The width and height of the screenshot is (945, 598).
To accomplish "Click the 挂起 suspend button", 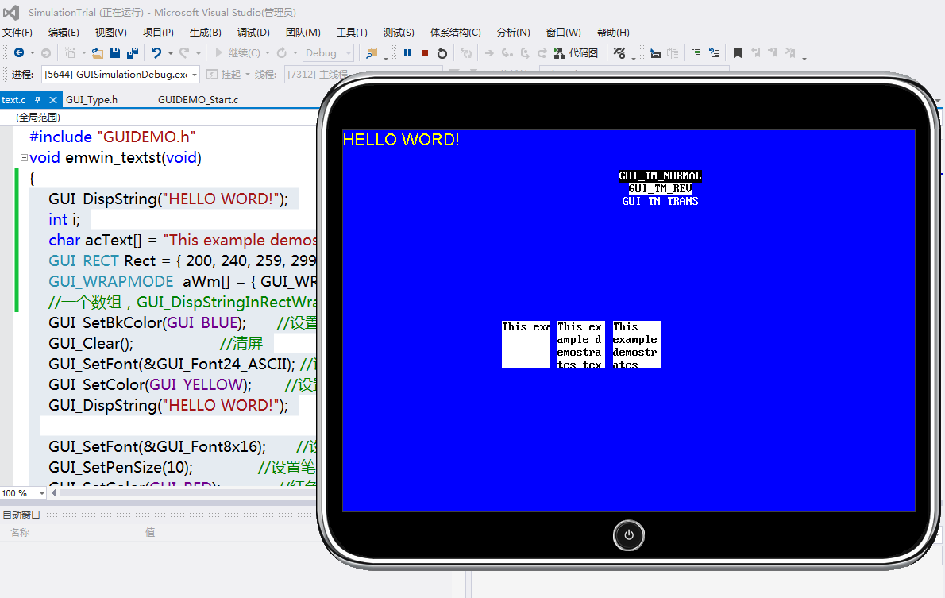I will pyautogui.click(x=224, y=74).
